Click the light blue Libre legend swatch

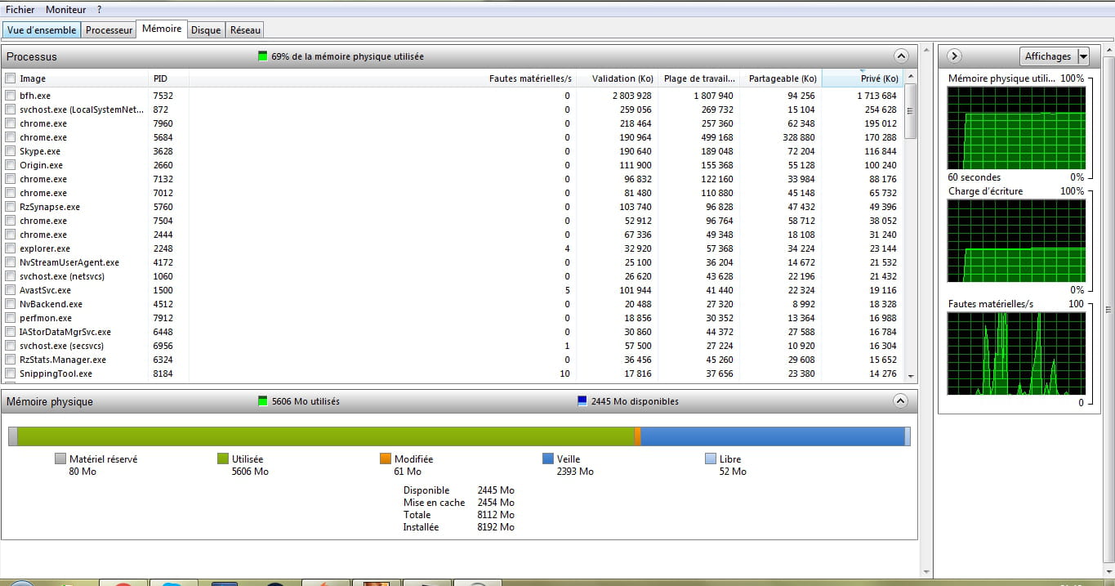pyautogui.click(x=711, y=459)
